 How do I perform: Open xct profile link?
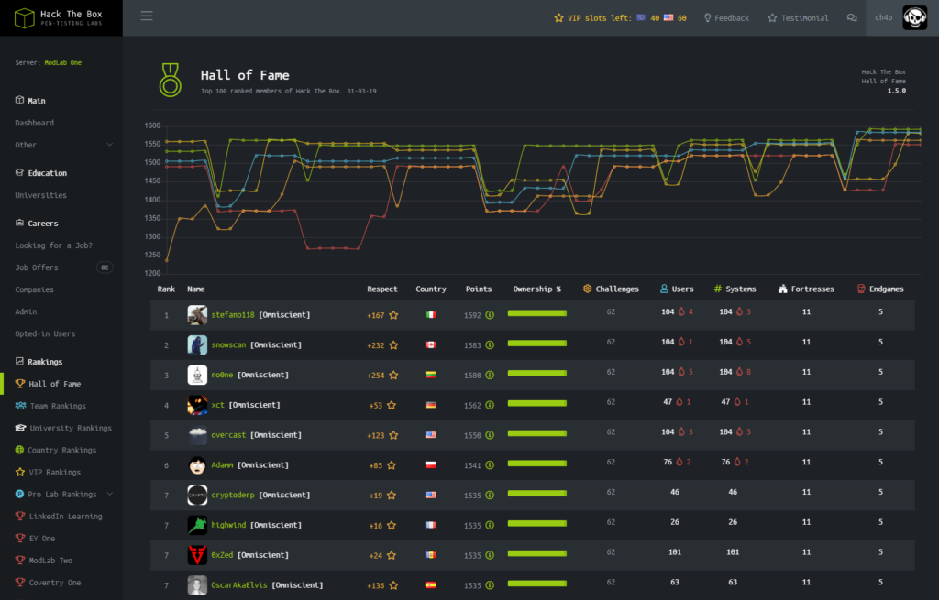tap(217, 404)
